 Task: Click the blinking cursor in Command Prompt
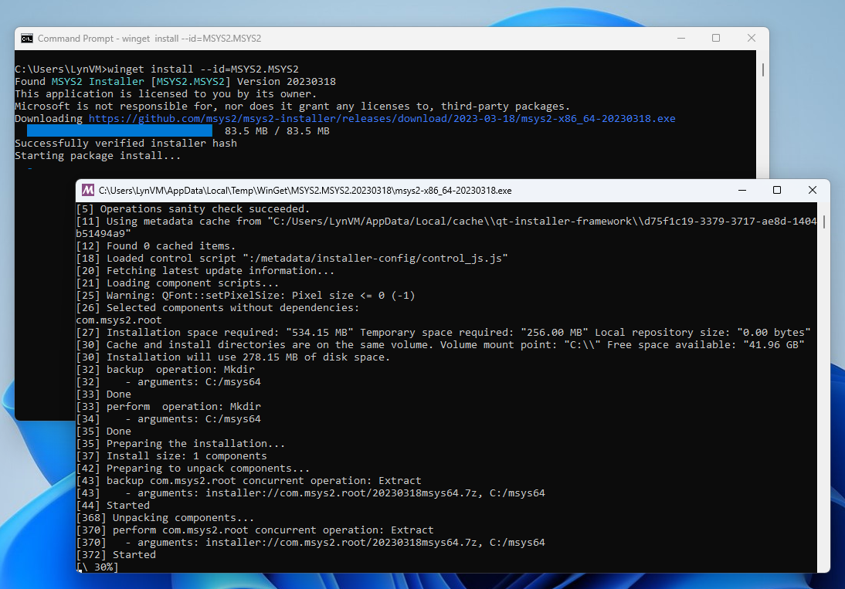coord(29,168)
